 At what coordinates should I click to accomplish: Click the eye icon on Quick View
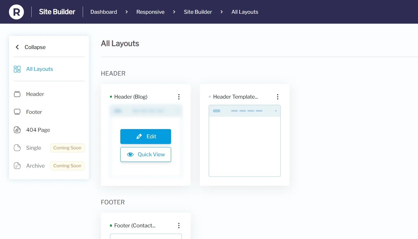130,154
